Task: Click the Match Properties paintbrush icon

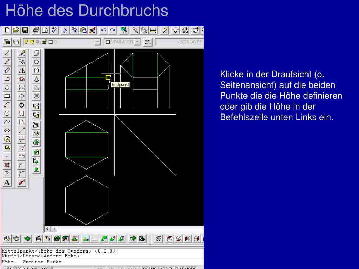Action: click(92, 30)
